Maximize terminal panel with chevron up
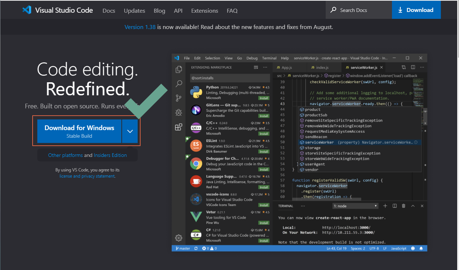 click(413, 206)
